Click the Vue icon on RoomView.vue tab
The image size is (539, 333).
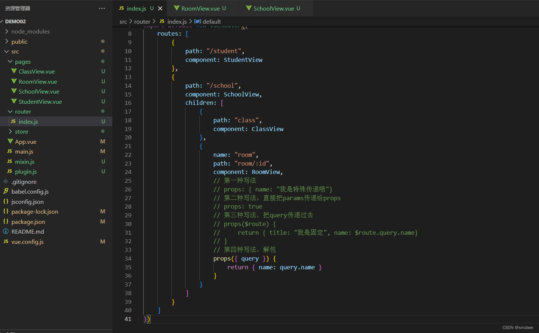coord(177,8)
